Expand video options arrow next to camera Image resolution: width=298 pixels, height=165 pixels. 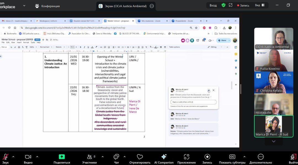pyautogui.click(x=37, y=156)
